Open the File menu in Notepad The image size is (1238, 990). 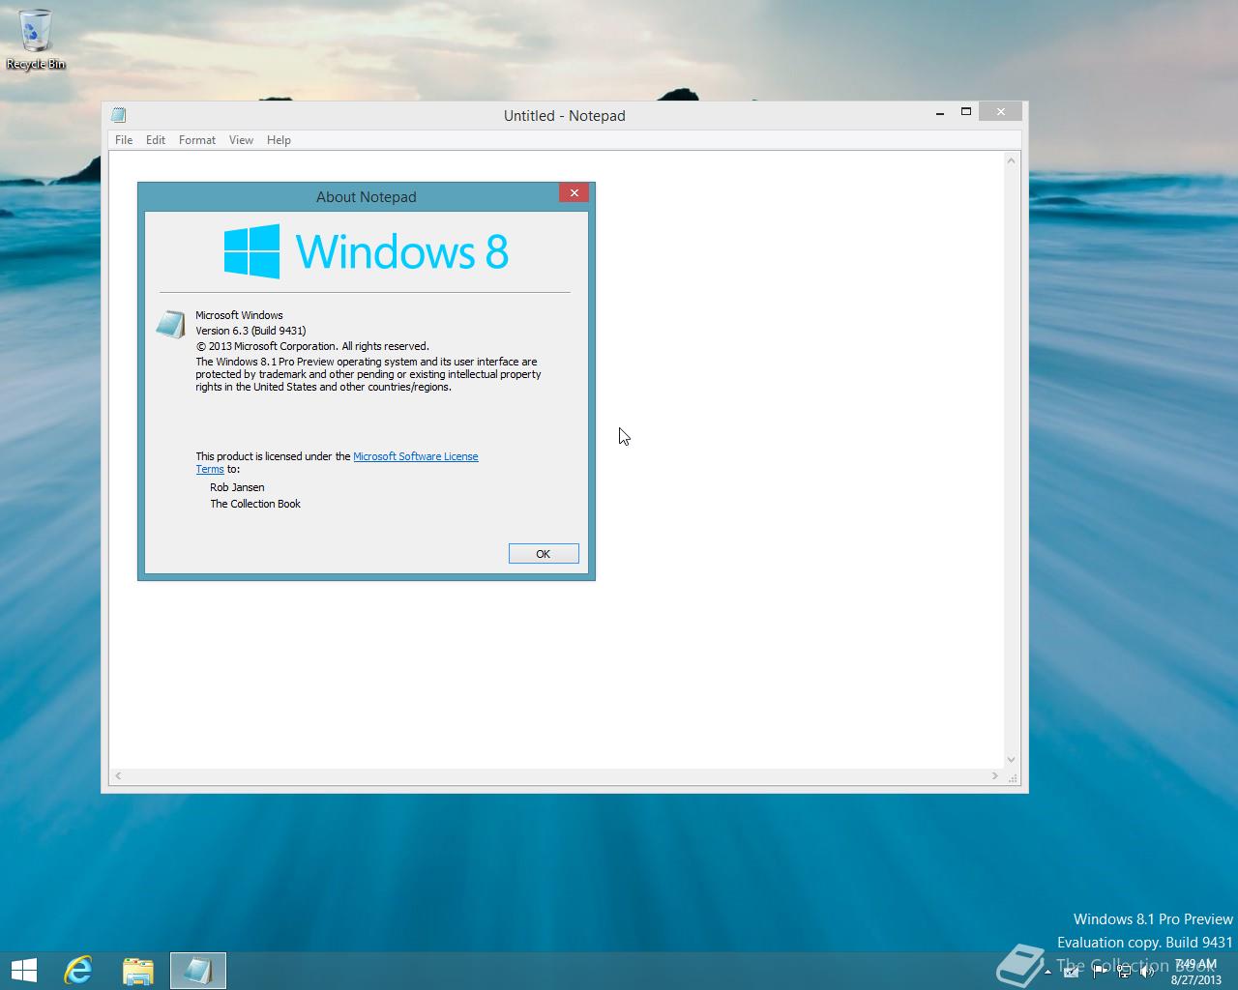tap(124, 140)
